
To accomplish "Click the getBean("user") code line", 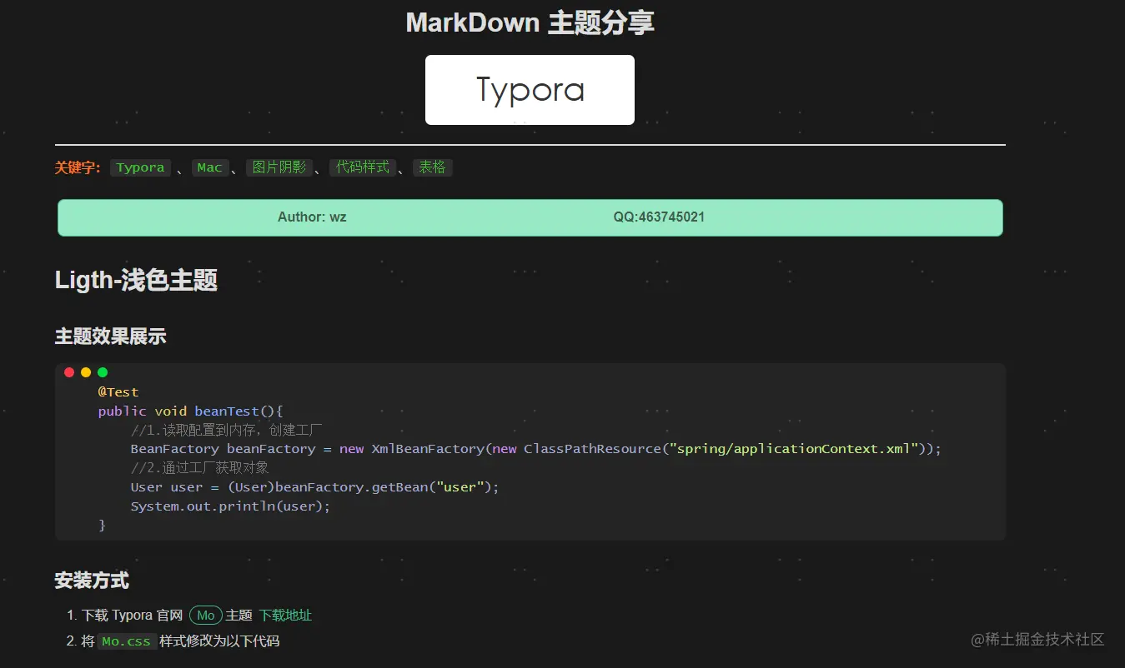I will tap(315, 487).
